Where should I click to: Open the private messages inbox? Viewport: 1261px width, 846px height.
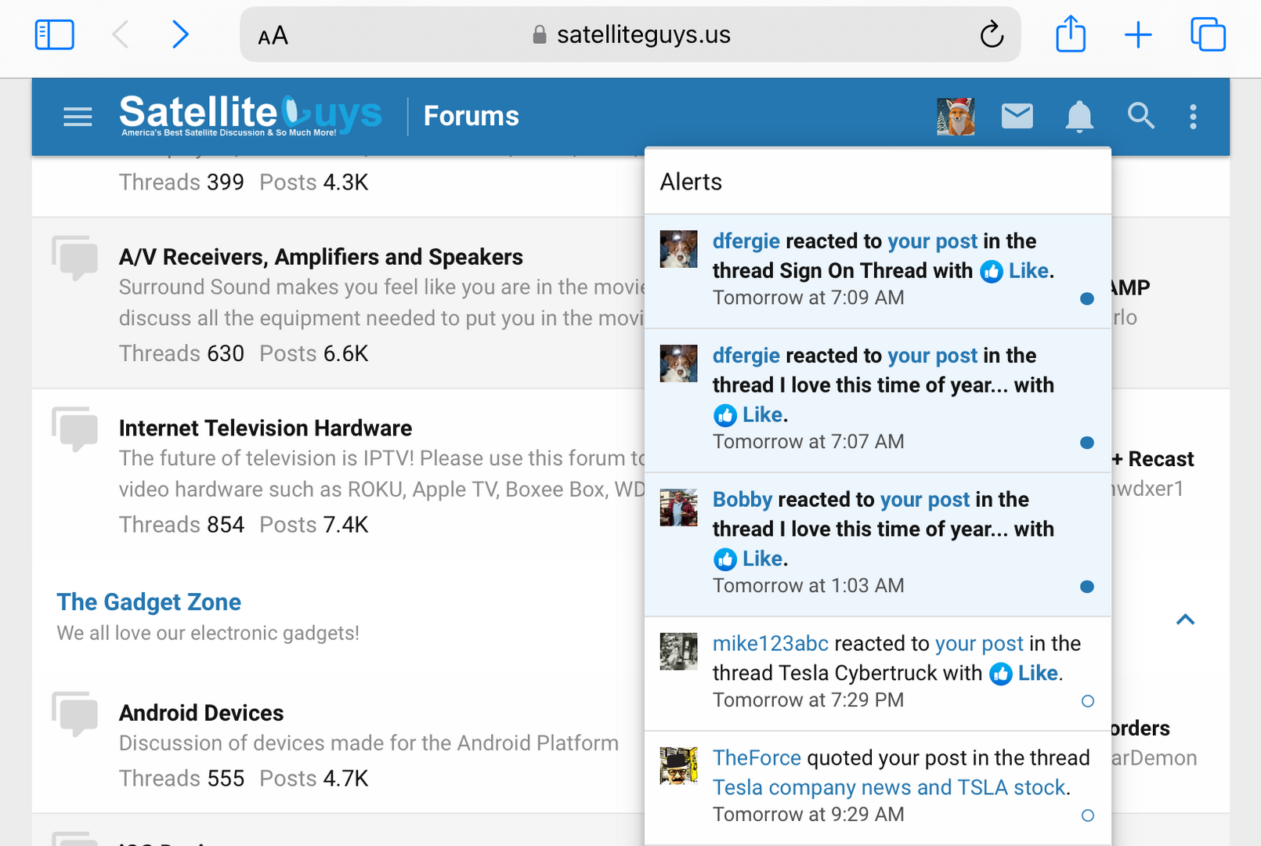1017,117
